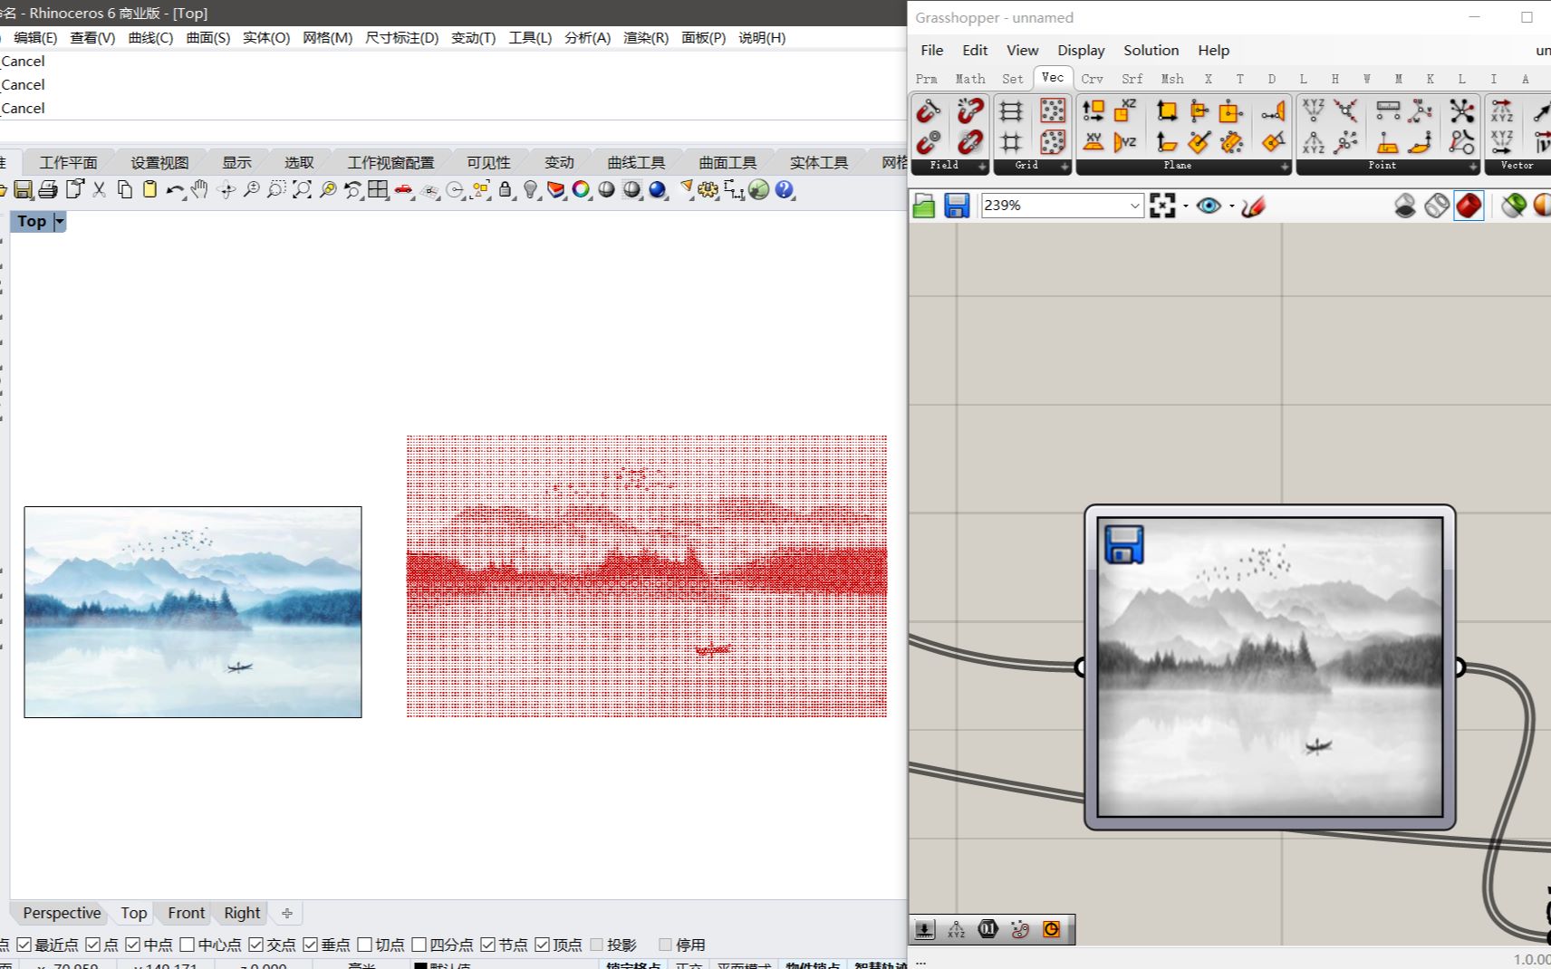
Task: Enable the 中心点 osnap checkbox
Action: tap(187, 945)
